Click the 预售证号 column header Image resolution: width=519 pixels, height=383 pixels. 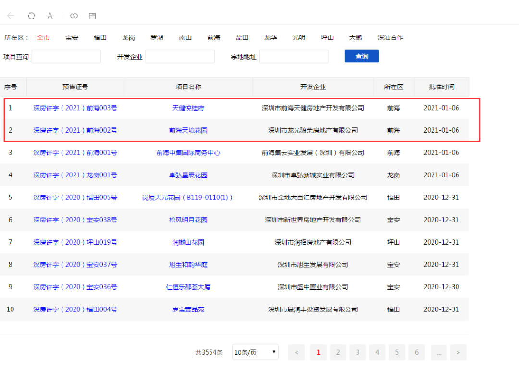75,86
